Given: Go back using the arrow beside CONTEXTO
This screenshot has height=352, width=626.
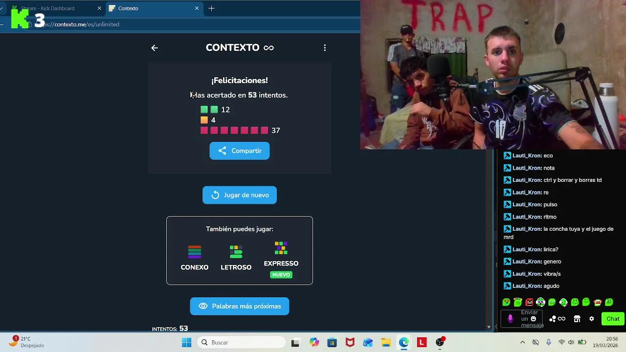Looking at the screenshot, I should click(155, 48).
